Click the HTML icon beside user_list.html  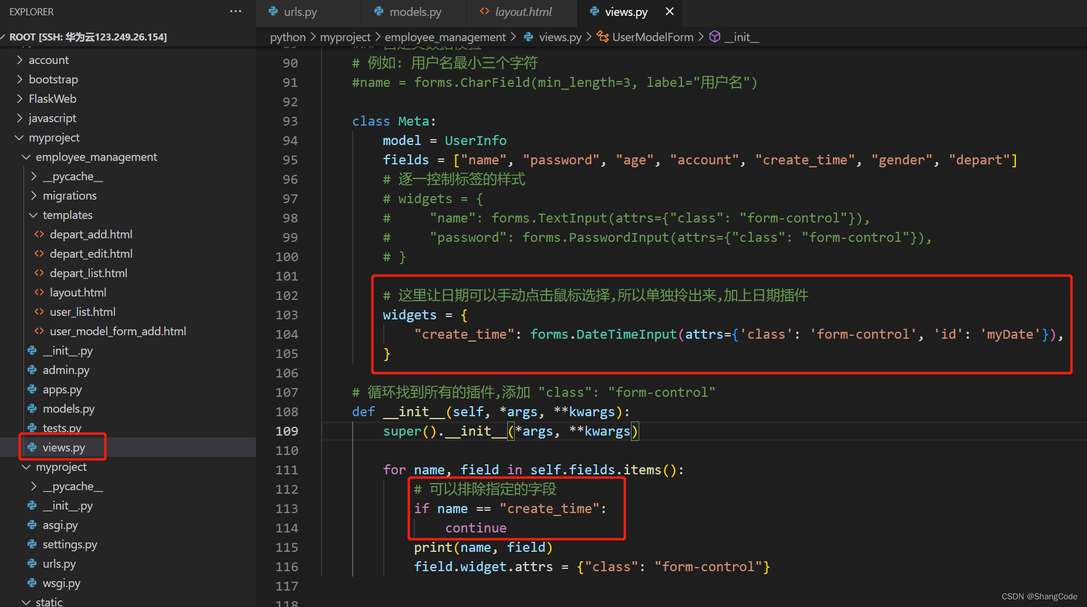39,312
